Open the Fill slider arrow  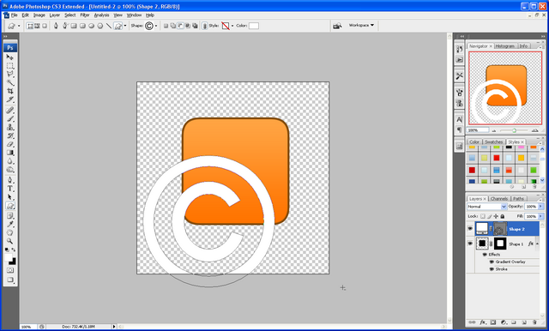click(x=540, y=216)
